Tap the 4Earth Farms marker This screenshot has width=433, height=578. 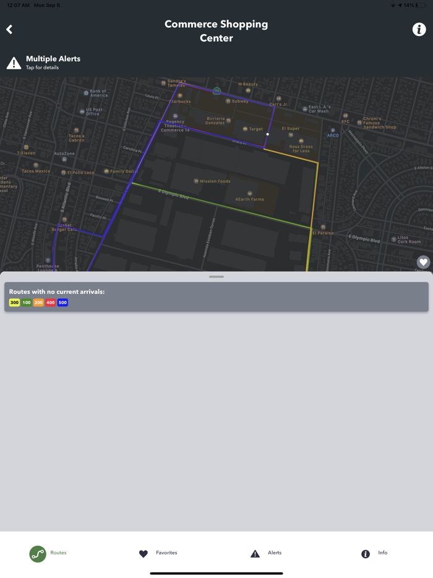pos(250,193)
